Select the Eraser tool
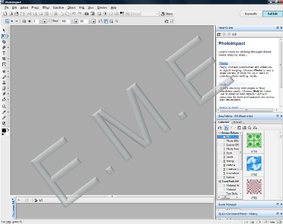 [4, 94]
